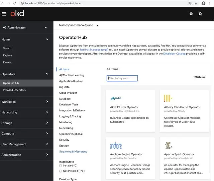Open the hamburger navigation menu
214x181 pixels.
[x=4, y=14]
